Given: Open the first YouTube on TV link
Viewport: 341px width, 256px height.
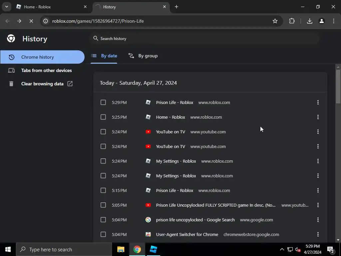Looking at the screenshot, I should point(170,132).
